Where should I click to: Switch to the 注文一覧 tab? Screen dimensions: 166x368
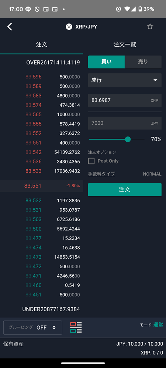(125, 45)
